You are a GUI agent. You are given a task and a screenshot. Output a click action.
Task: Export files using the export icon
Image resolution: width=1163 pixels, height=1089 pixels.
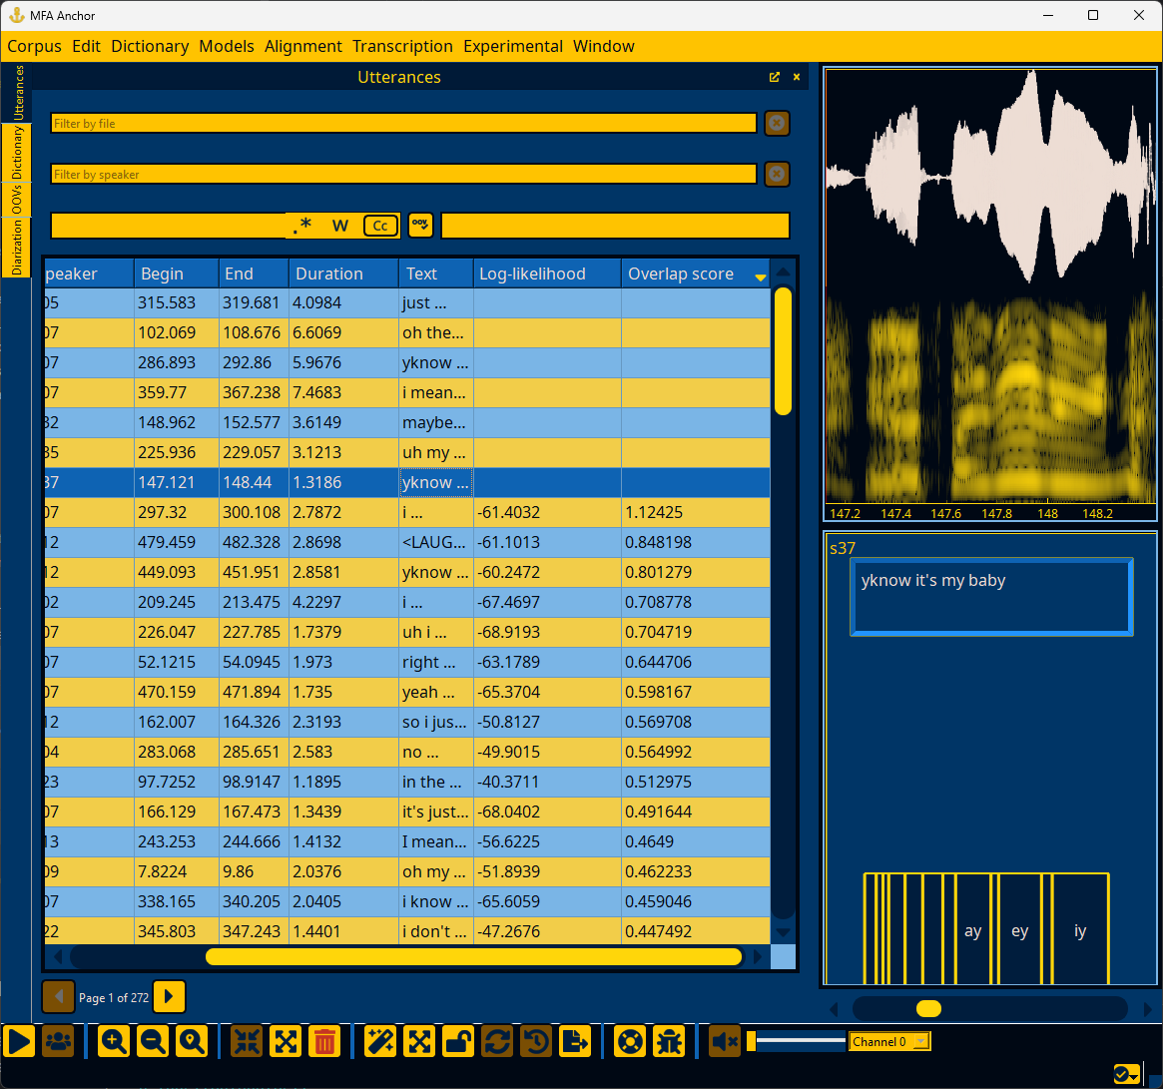tap(575, 1042)
